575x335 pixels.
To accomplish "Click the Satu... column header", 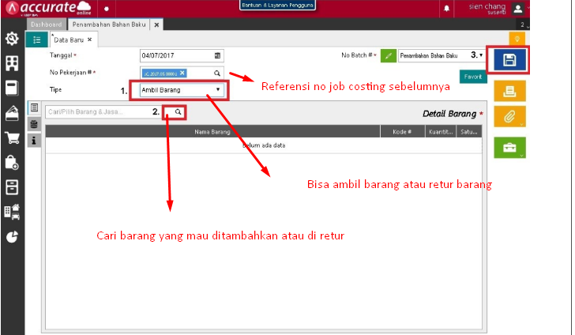I will pos(469,132).
